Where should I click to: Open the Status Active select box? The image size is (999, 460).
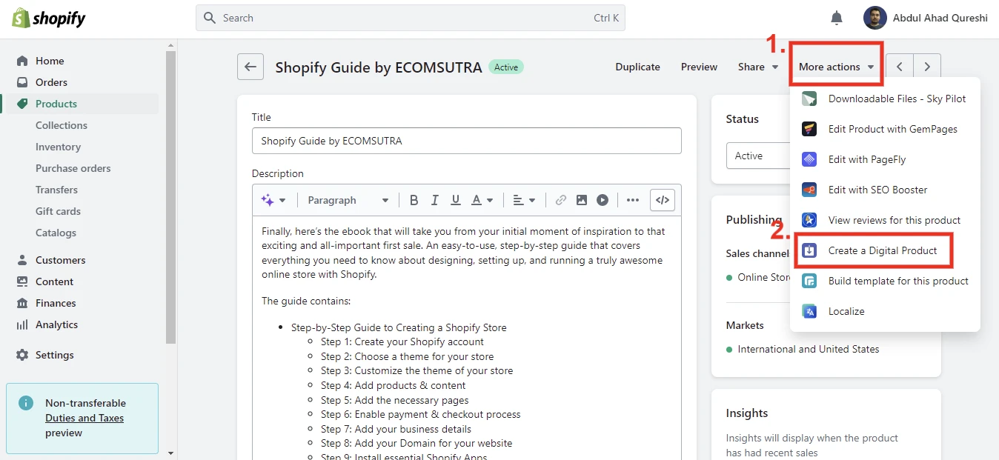tap(758, 156)
